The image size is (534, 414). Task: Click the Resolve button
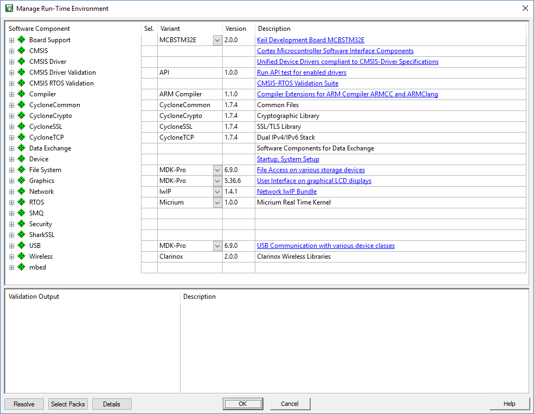tap(24, 404)
